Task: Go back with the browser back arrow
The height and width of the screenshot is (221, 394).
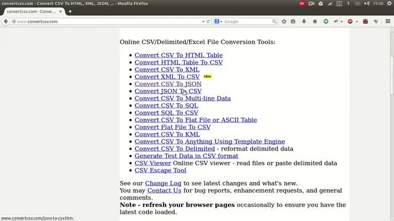Action: [x=6, y=21]
